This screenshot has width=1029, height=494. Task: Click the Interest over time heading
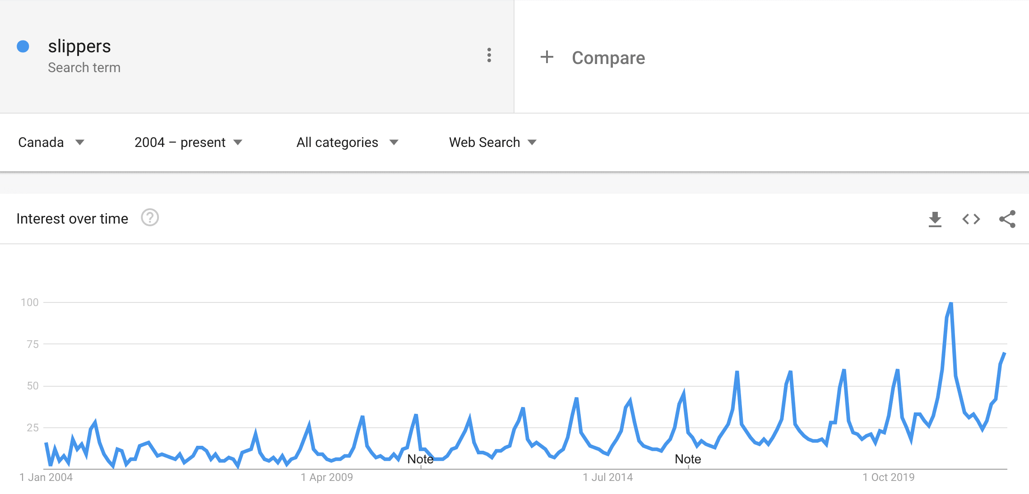coord(72,219)
